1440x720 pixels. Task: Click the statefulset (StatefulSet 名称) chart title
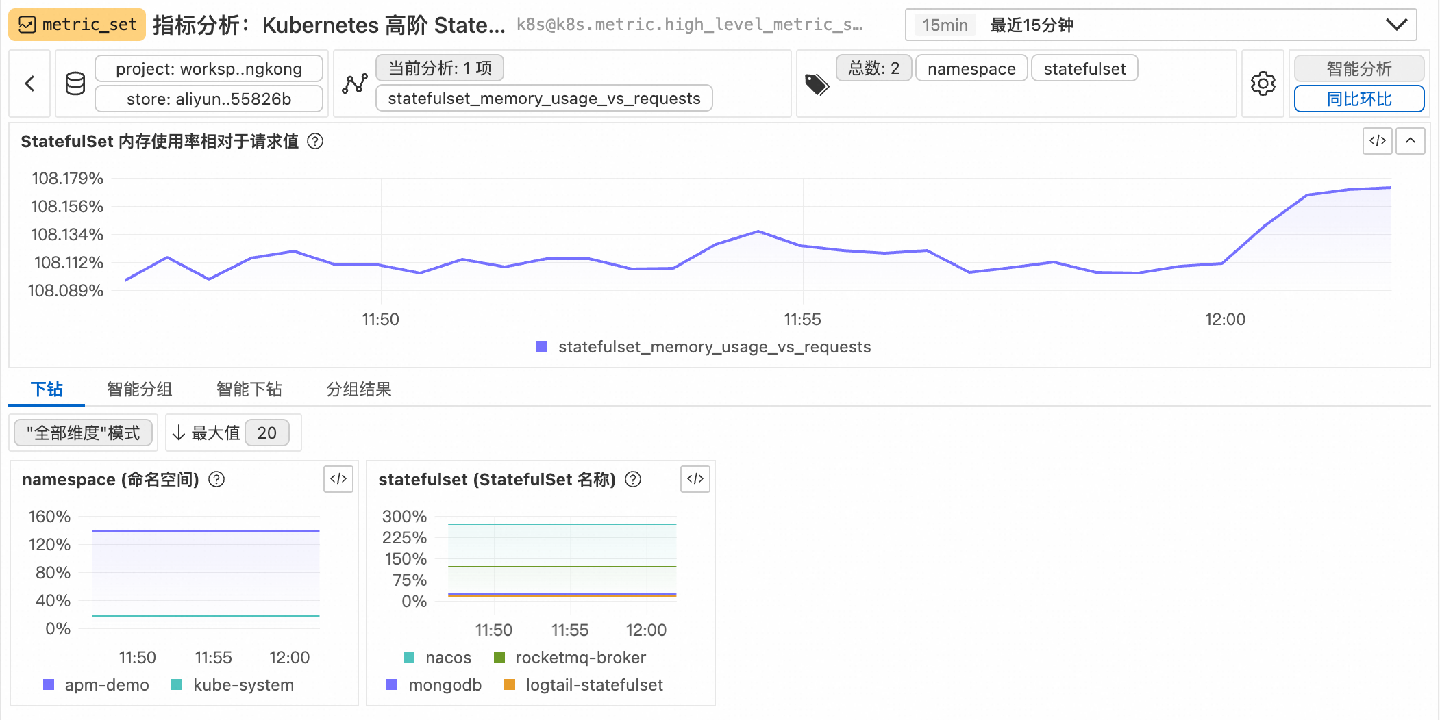pyautogui.click(x=497, y=479)
